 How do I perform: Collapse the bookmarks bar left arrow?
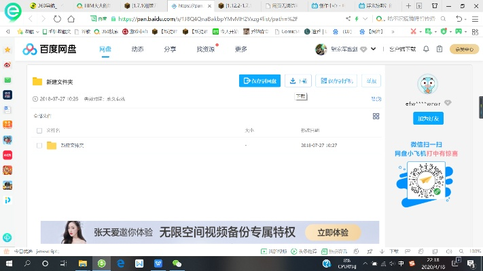[8, 31]
